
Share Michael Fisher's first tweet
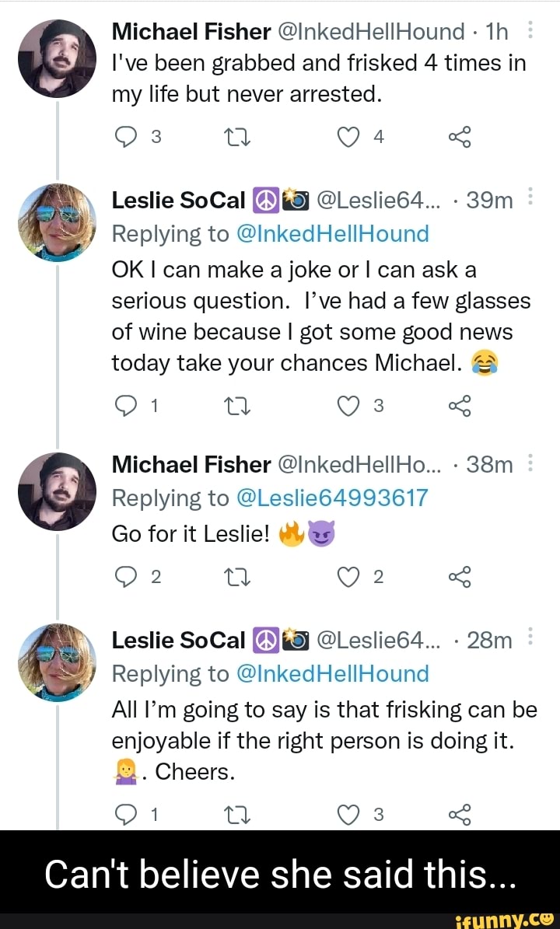(460, 138)
